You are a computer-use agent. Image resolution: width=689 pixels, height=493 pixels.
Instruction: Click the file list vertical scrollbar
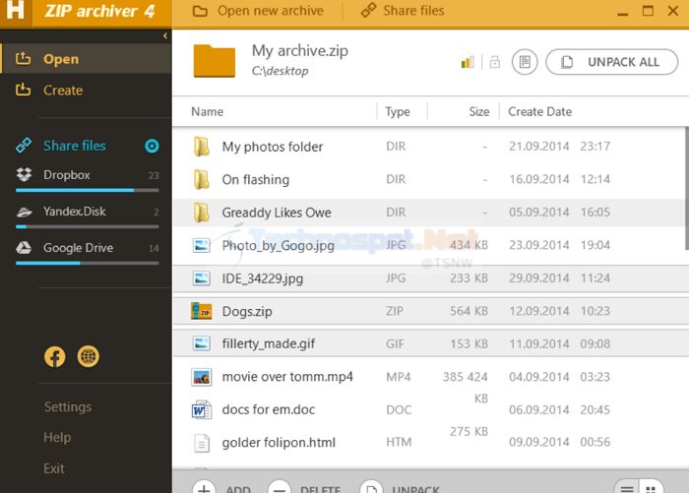(686, 189)
